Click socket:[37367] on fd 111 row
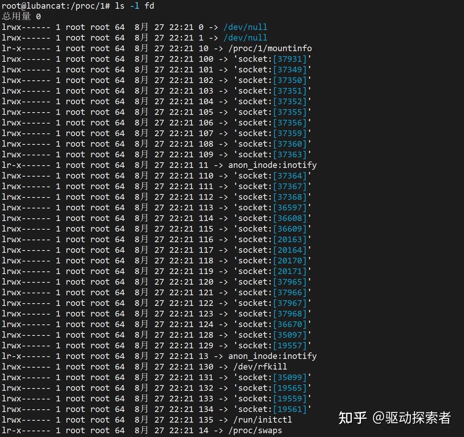 tap(273, 186)
